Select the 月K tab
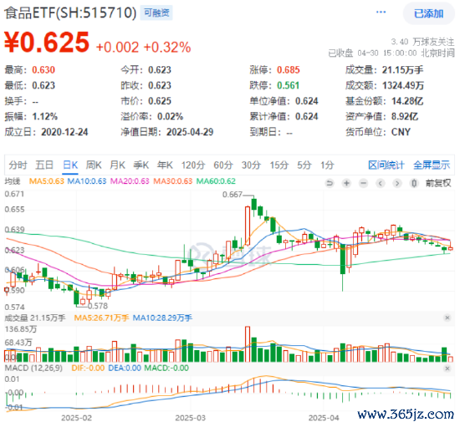This screenshot has height=427, width=460. coord(117,165)
